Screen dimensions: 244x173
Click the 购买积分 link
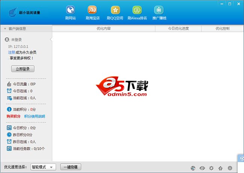(x=14, y=116)
